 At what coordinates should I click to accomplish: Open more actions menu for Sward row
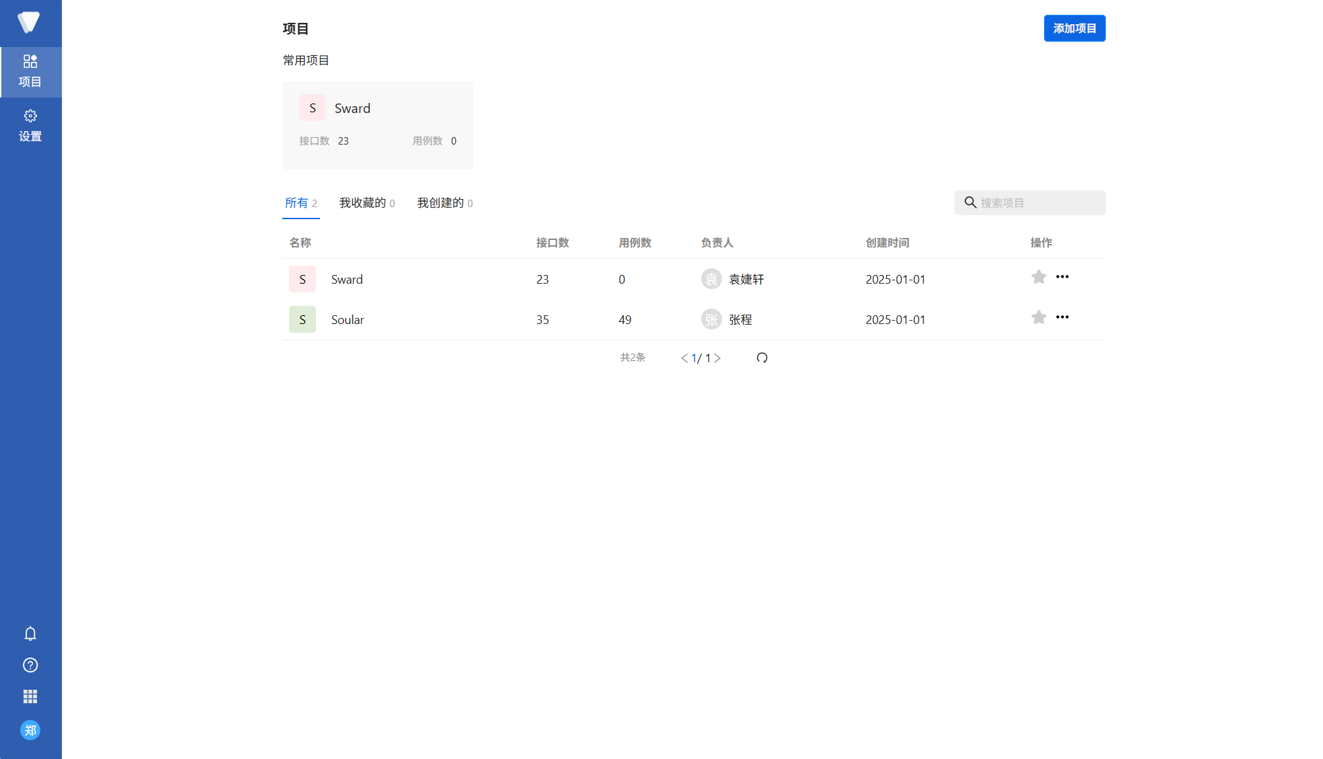tap(1062, 277)
